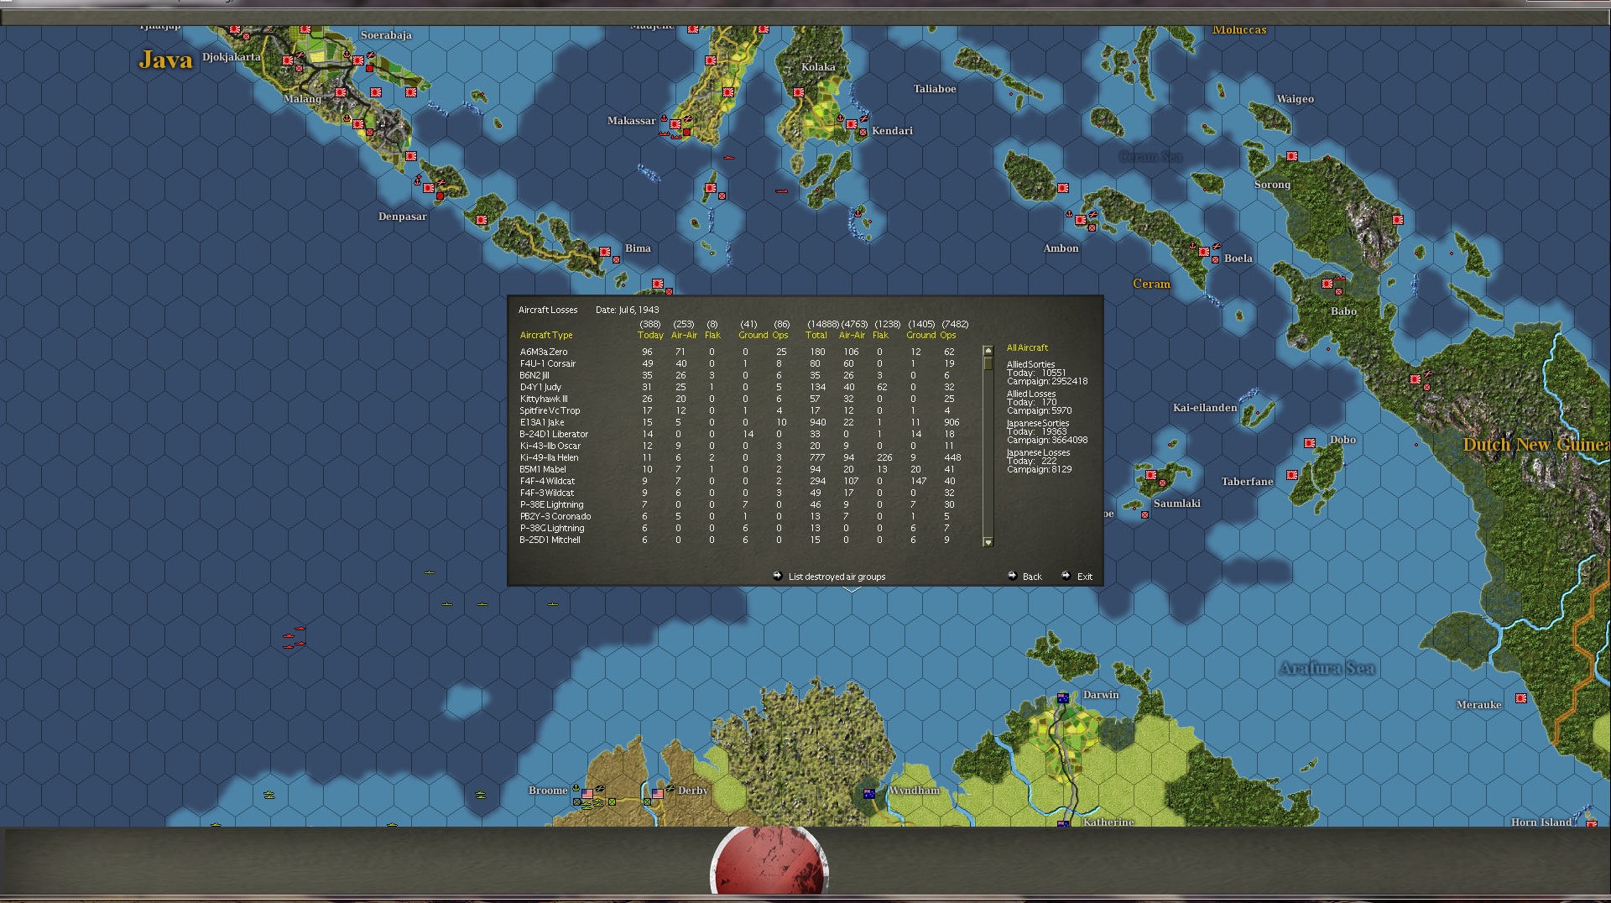Click the Japanese Losses summary text
This screenshot has height=903, width=1611.
(x=1039, y=461)
